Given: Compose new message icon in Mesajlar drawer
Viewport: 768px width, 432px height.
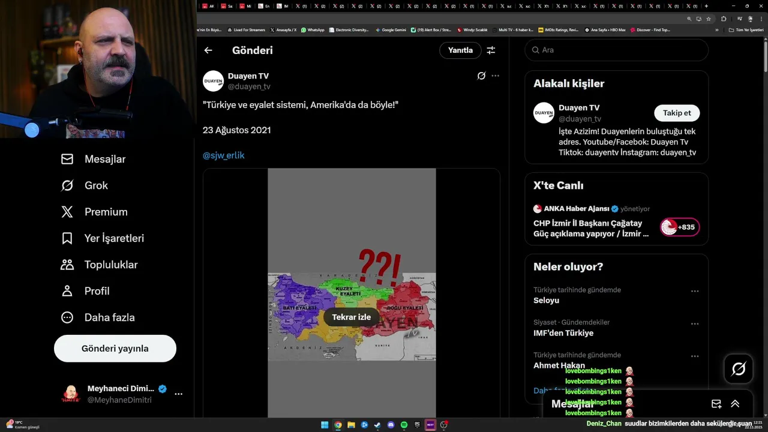Looking at the screenshot, I should [x=716, y=404].
